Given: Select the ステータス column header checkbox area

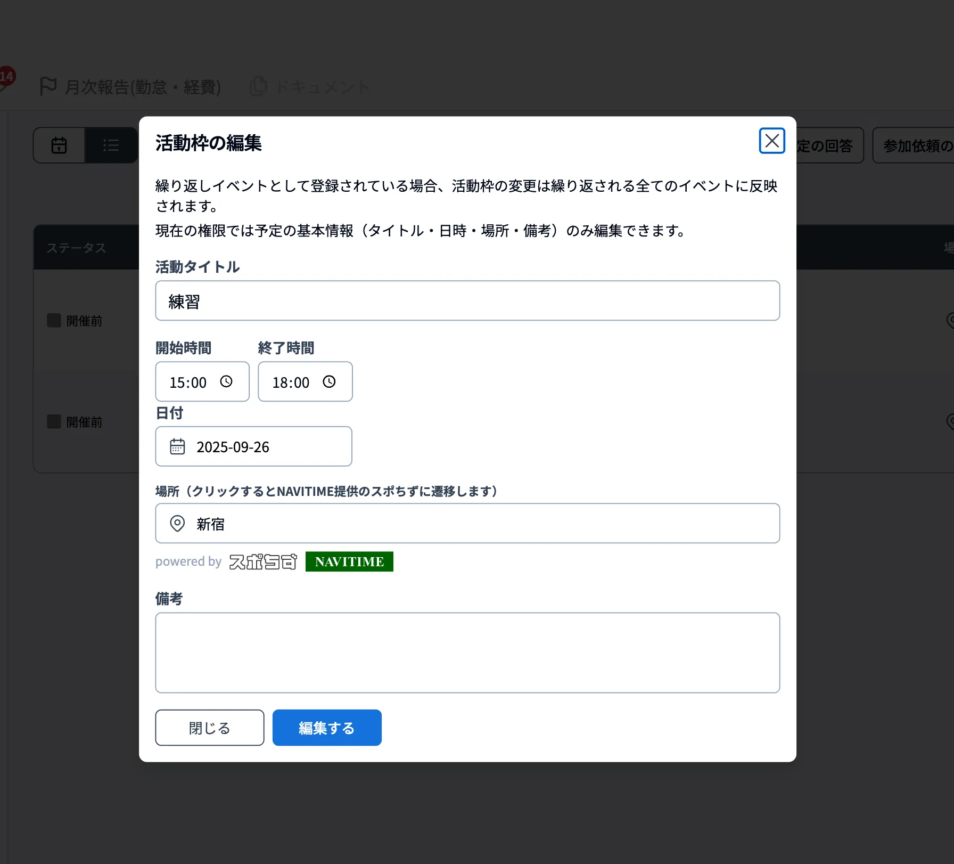Looking at the screenshot, I should (76, 247).
